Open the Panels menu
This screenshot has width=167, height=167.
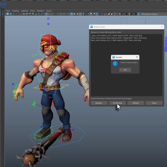(49, 11)
